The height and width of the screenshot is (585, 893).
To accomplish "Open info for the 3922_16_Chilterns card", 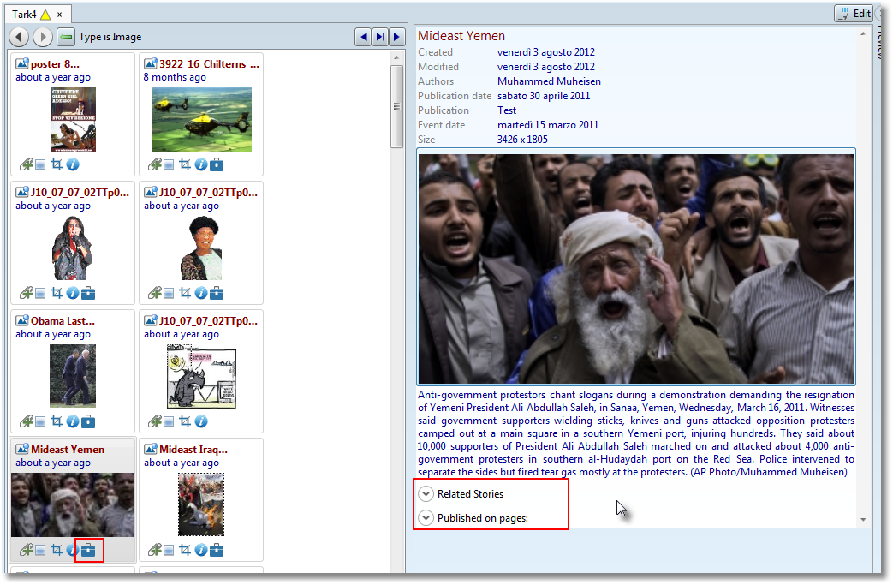I will (201, 164).
